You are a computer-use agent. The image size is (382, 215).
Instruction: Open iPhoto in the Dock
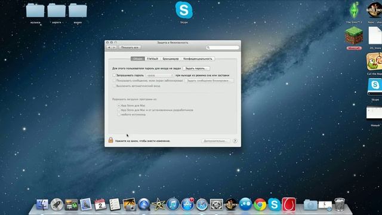tap(129, 204)
